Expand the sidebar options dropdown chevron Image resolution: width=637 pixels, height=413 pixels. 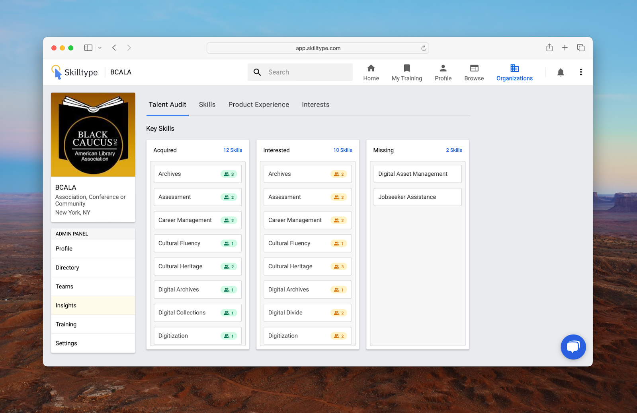point(100,48)
